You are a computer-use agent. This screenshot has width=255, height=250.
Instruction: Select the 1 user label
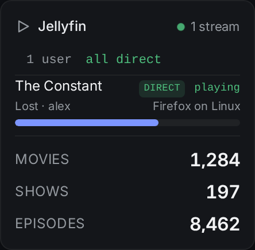(x=49, y=59)
